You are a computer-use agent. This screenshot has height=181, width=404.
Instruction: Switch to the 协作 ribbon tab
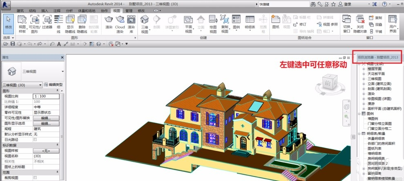coord(104,11)
